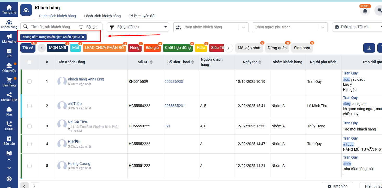
Task: Switch to Hành trình khách hàng tab
Action: [102, 16]
